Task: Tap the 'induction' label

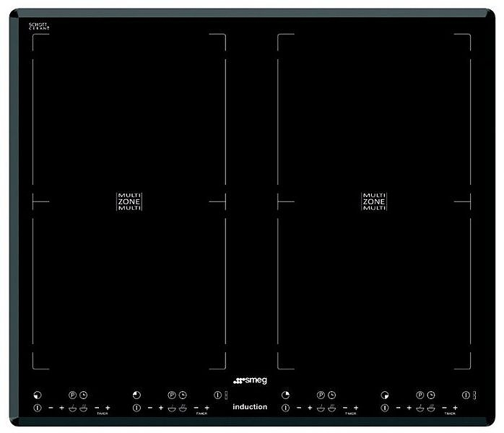Action: click(x=250, y=407)
